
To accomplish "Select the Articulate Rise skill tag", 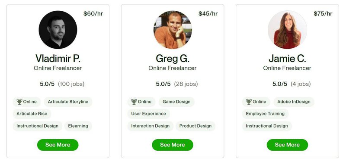I will (32, 114).
